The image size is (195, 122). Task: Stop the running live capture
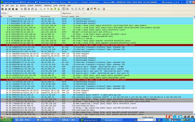click(13, 9)
